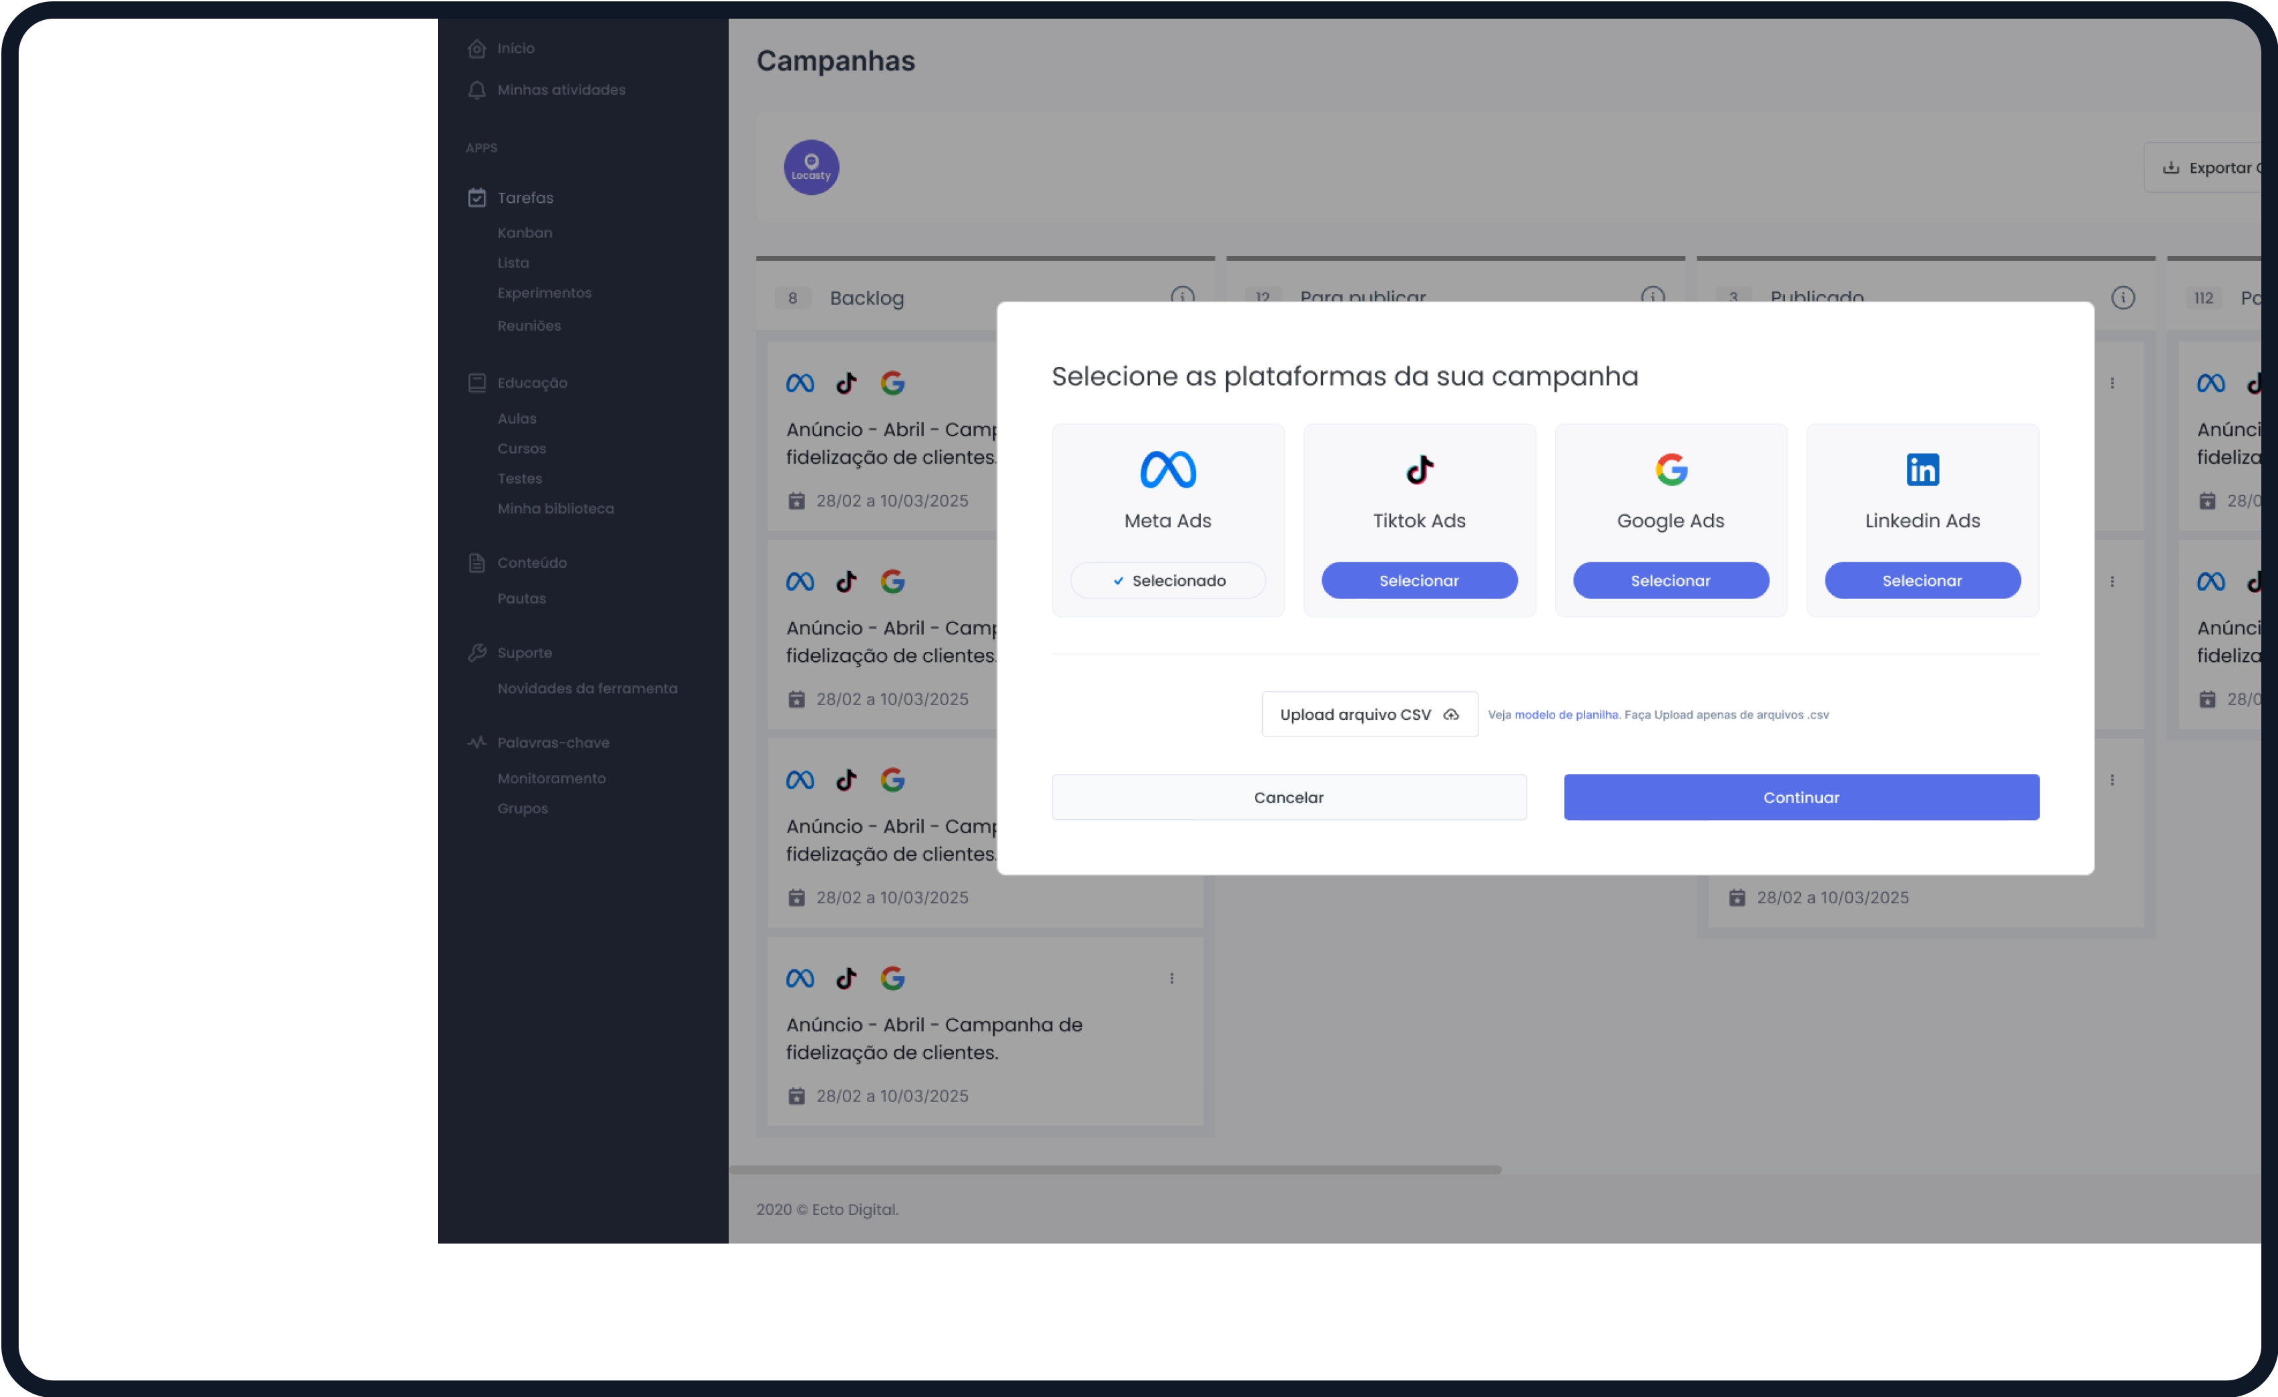Click the Upload arquivo CSV button
This screenshot has height=1397, width=2278.
[x=1369, y=715]
